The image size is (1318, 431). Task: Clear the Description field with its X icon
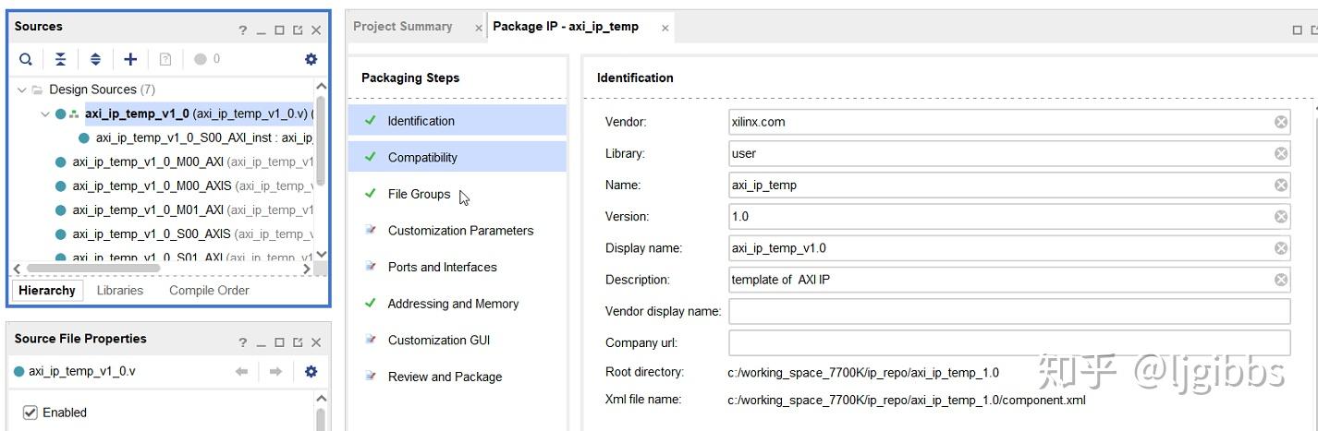pyautogui.click(x=1281, y=280)
